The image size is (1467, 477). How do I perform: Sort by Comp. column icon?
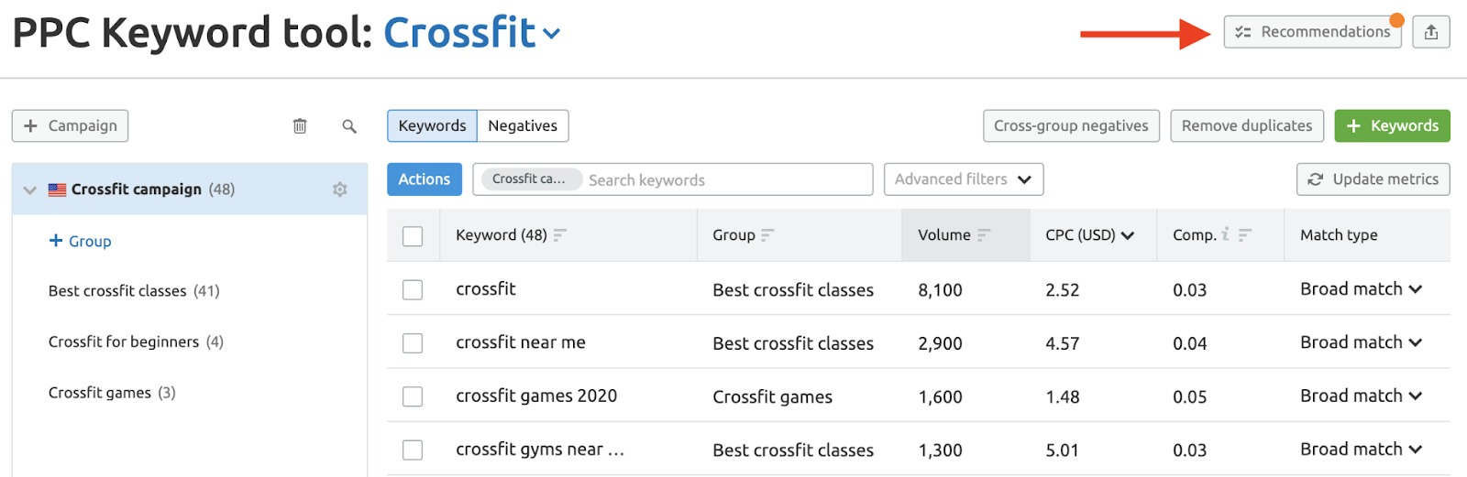pos(1244,235)
